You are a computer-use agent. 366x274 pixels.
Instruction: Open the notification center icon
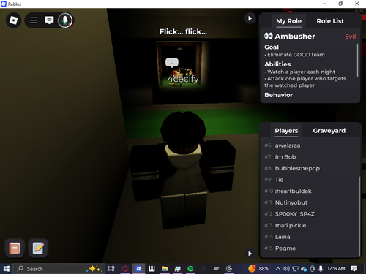point(354,269)
